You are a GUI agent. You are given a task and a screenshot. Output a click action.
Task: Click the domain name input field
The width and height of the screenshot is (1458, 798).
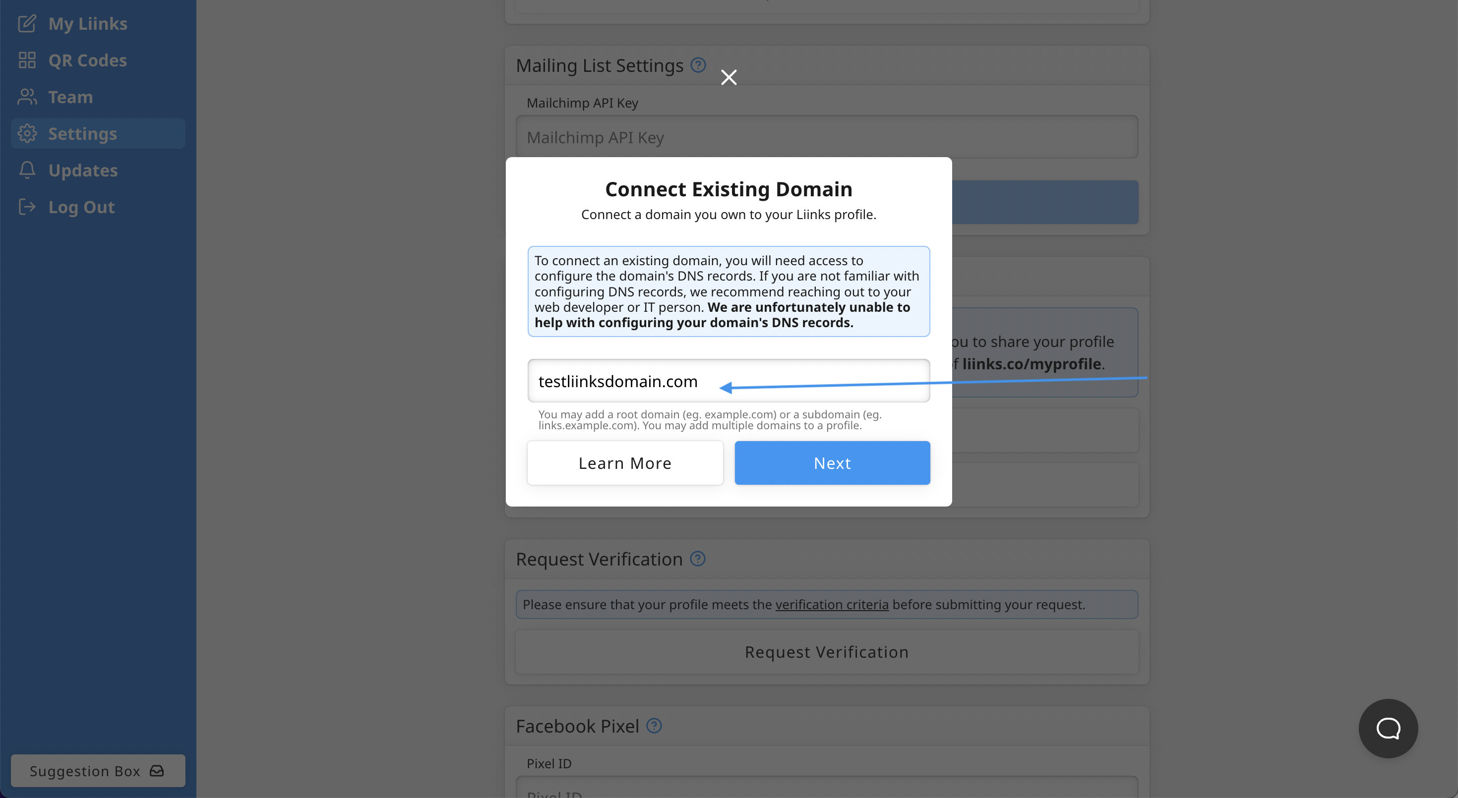tap(729, 381)
